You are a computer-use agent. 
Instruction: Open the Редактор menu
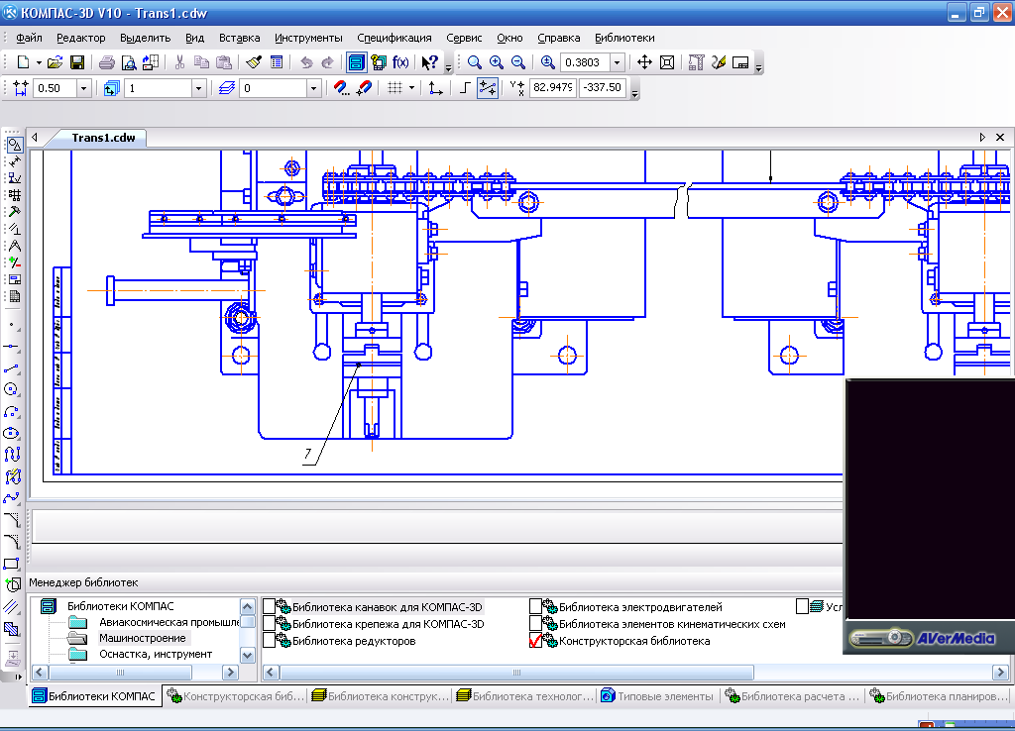(x=81, y=38)
